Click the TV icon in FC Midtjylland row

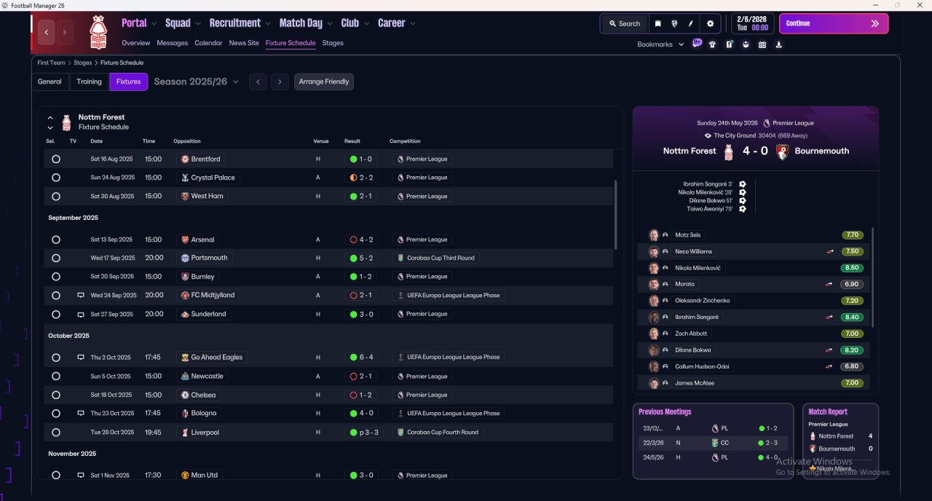pos(81,296)
